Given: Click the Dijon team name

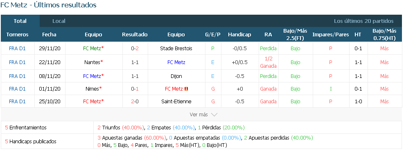Looking at the screenshot, I should pos(176,76).
